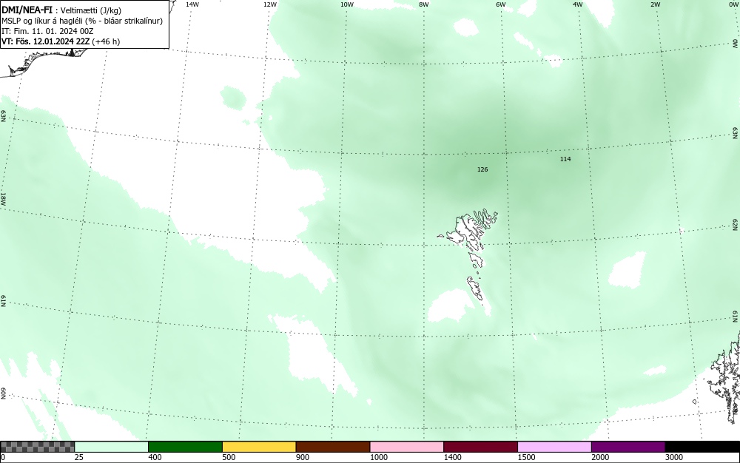Click the "3000" legend value
Image resolution: width=740 pixels, height=463 pixels.
pos(674,457)
